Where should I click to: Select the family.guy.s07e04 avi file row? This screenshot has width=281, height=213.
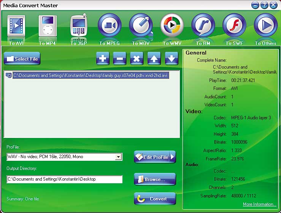coord(91,75)
